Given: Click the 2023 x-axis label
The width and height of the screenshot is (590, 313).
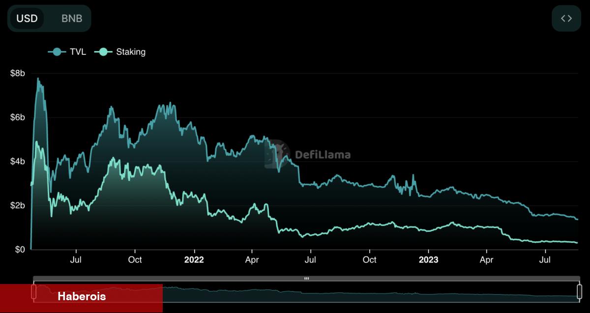Looking at the screenshot, I should 428,259.
